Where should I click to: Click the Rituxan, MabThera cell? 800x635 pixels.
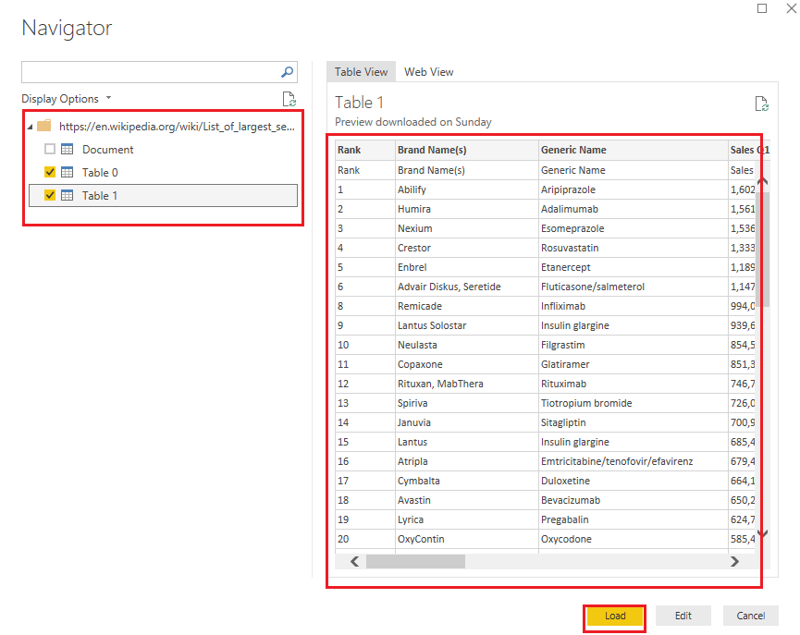(467, 384)
